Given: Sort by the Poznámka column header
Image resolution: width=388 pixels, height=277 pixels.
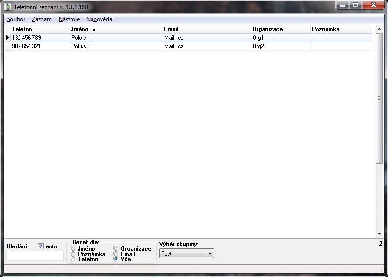Looking at the screenshot, I should [341, 29].
